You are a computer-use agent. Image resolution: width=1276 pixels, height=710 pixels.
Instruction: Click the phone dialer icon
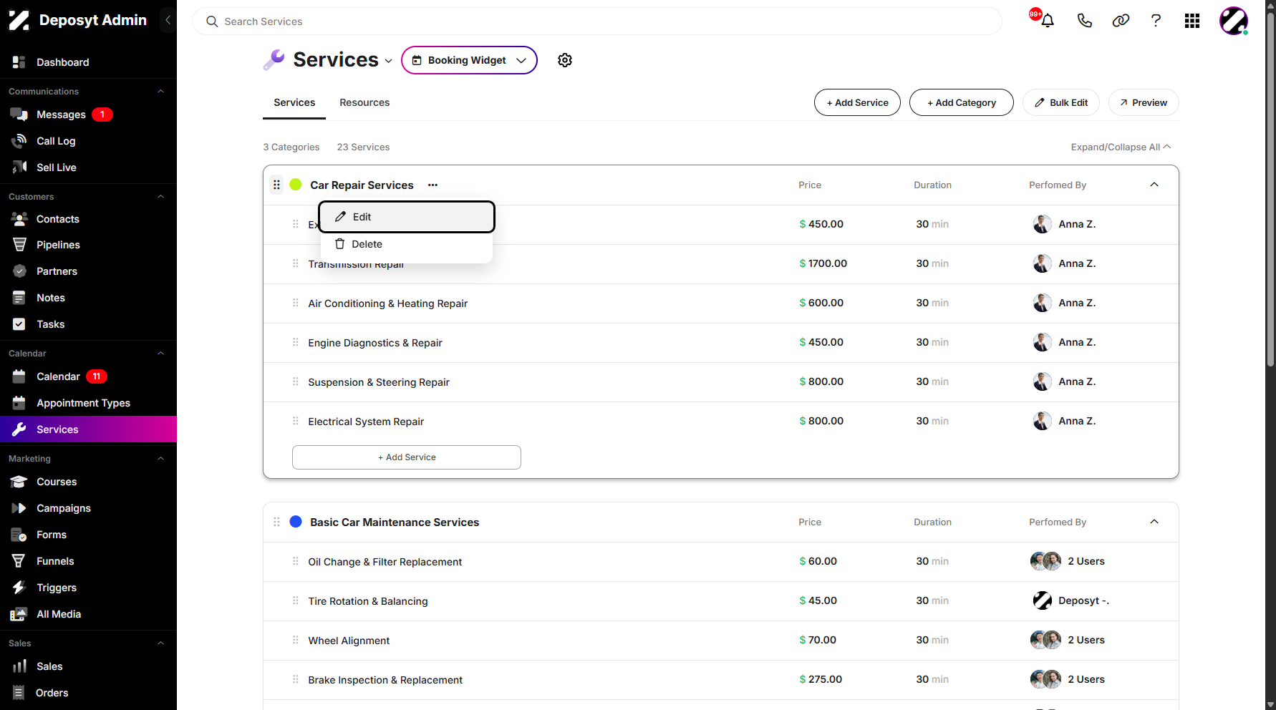click(1085, 21)
